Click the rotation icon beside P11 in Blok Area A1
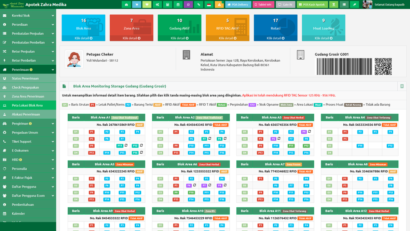410x231 pixels. click(126, 145)
